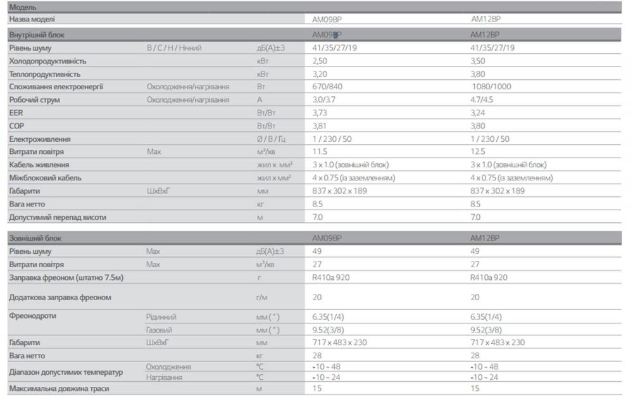Select the "Холодопродуктивність" row label
This screenshot has height=397, width=633.
pos(47,61)
